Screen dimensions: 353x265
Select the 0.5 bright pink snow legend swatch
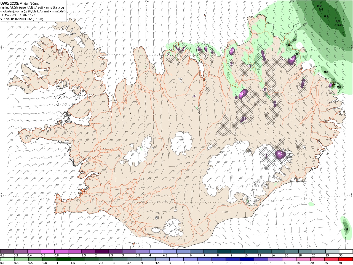coord(48,251)
